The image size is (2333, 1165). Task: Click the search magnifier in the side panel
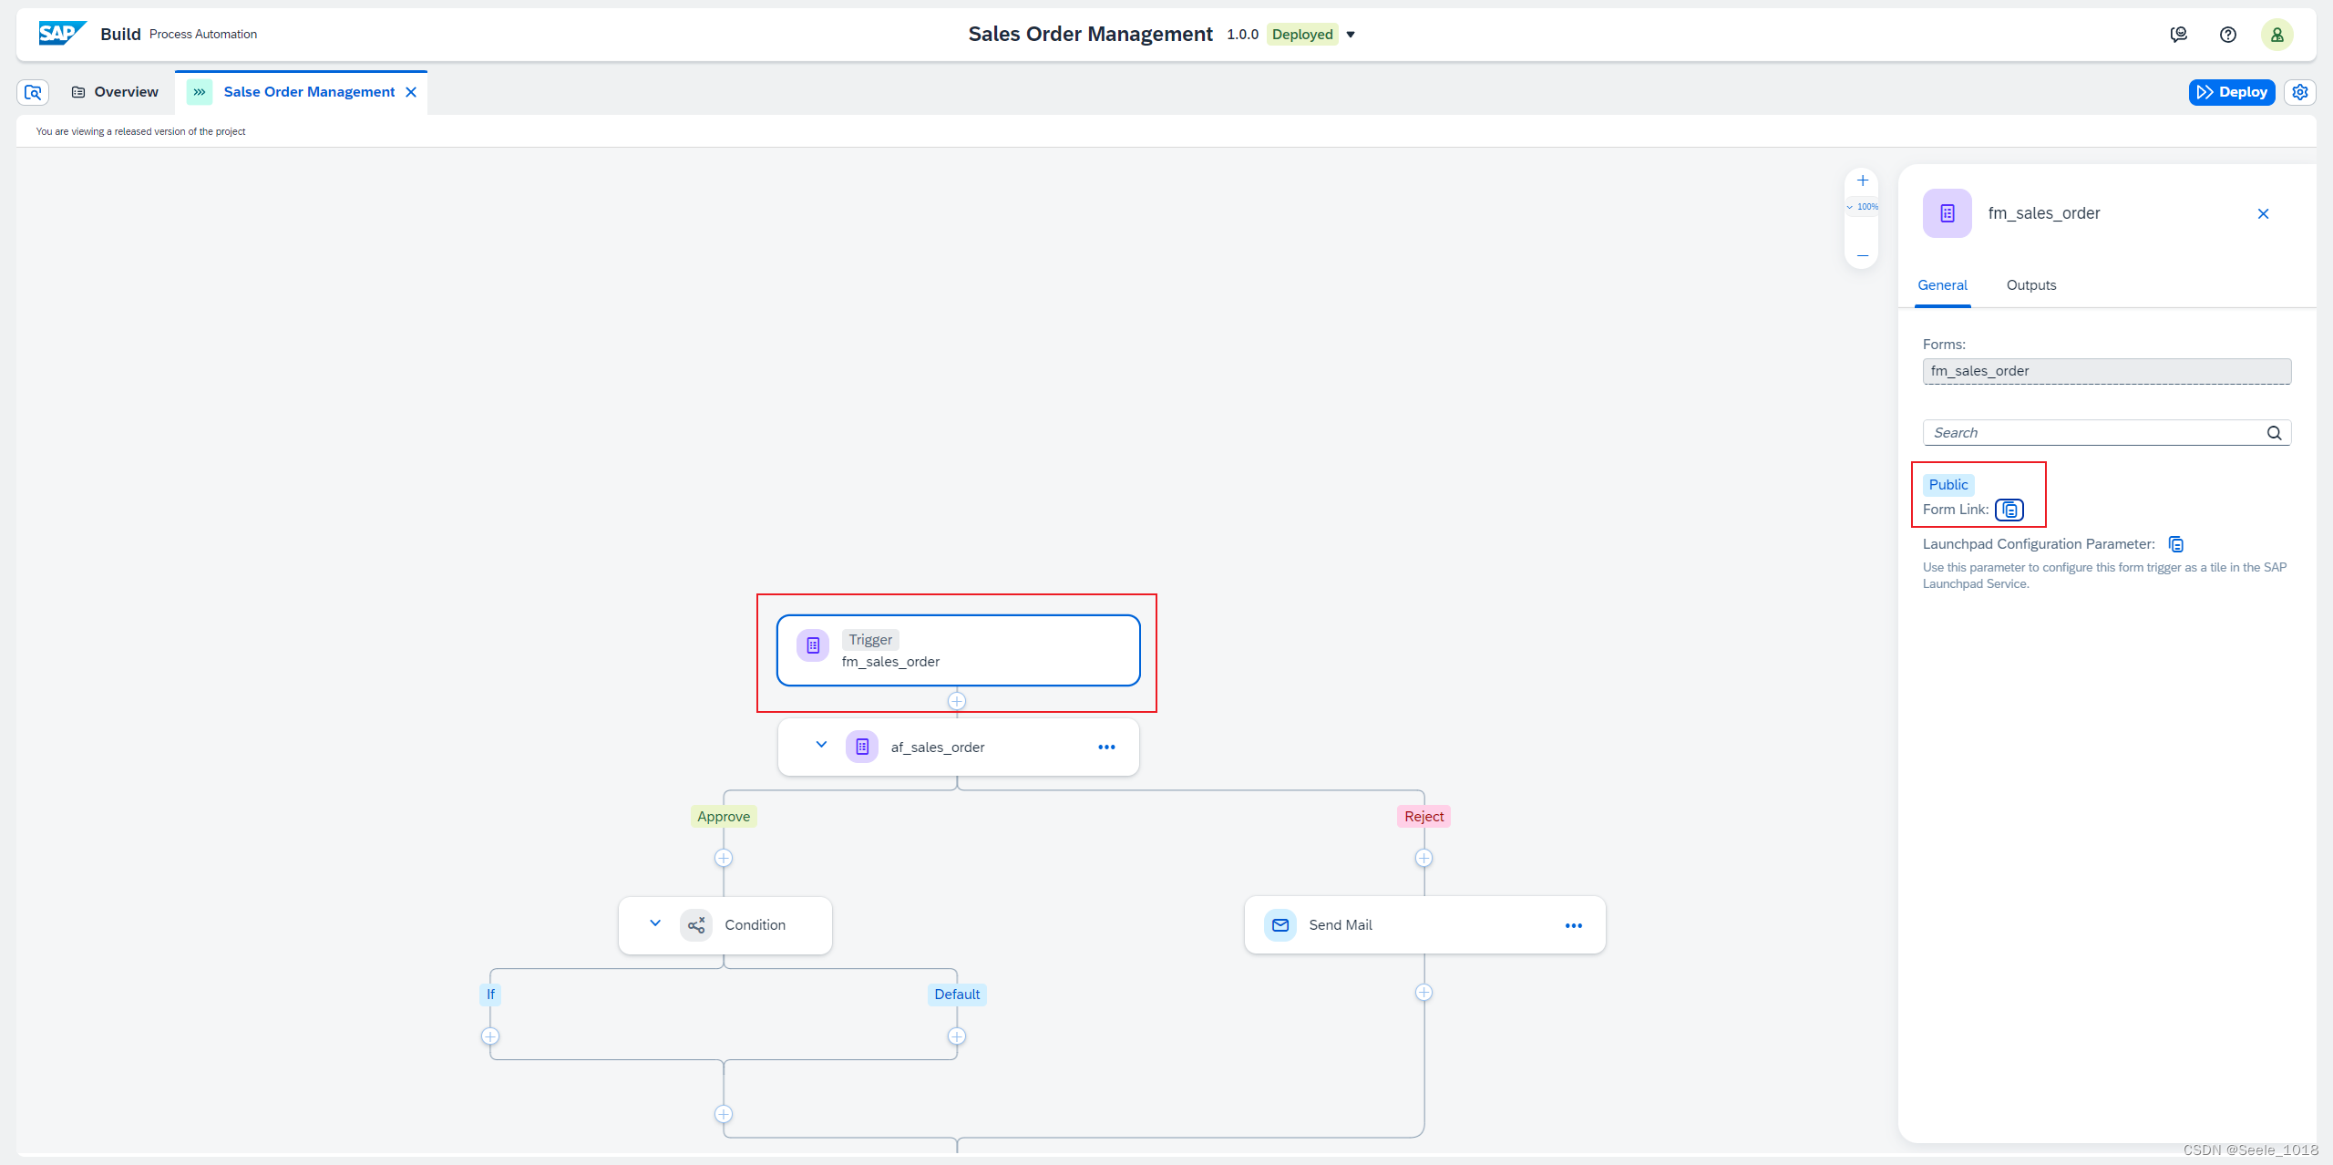coord(2275,433)
